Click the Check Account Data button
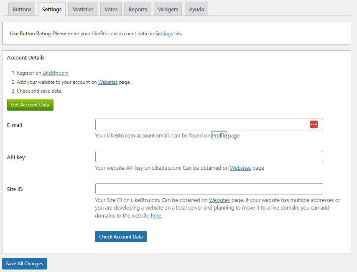Image resolution: width=357 pixels, height=272 pixels. tap(121, 237)
